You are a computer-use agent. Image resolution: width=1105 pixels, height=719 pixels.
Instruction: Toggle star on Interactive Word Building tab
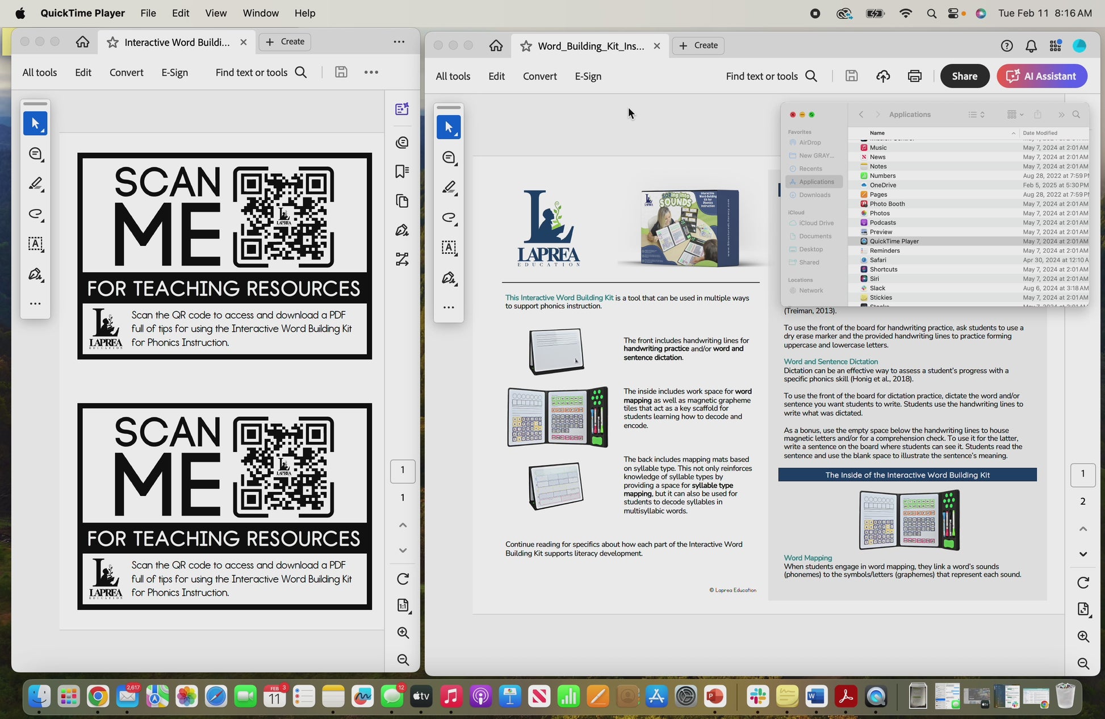(112, 42)
